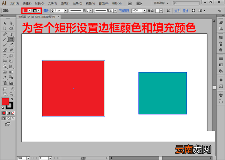225x160 pixels.
Task: Open the opacity 100% dropdown arrow
Action: [144, 10]
